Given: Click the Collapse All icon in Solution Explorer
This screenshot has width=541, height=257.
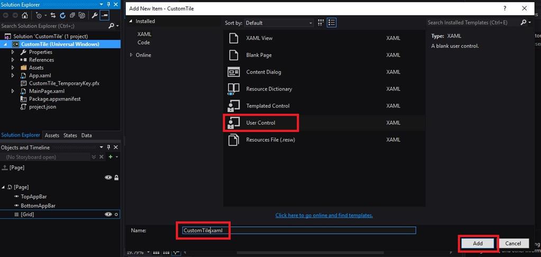Looking at the screenshot, I should tap(72, 15).
